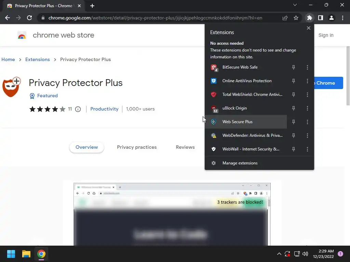Click the Chrome taskbar icon
350x262 pixels.
[41, 254]
